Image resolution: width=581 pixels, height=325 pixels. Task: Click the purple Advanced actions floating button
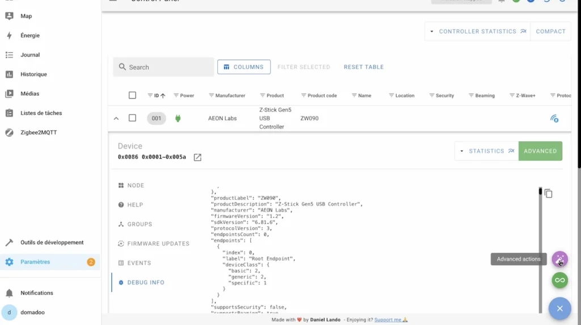[559, 259]
